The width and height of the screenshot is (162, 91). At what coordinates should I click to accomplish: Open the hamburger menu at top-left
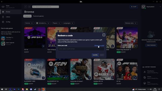coord(2,2)
